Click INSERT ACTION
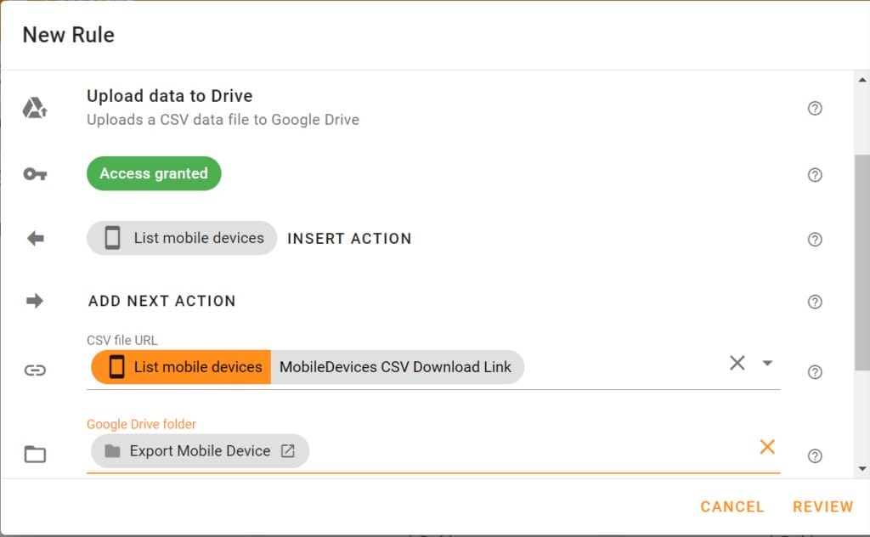The image size is (870, 537). [349, 239]
